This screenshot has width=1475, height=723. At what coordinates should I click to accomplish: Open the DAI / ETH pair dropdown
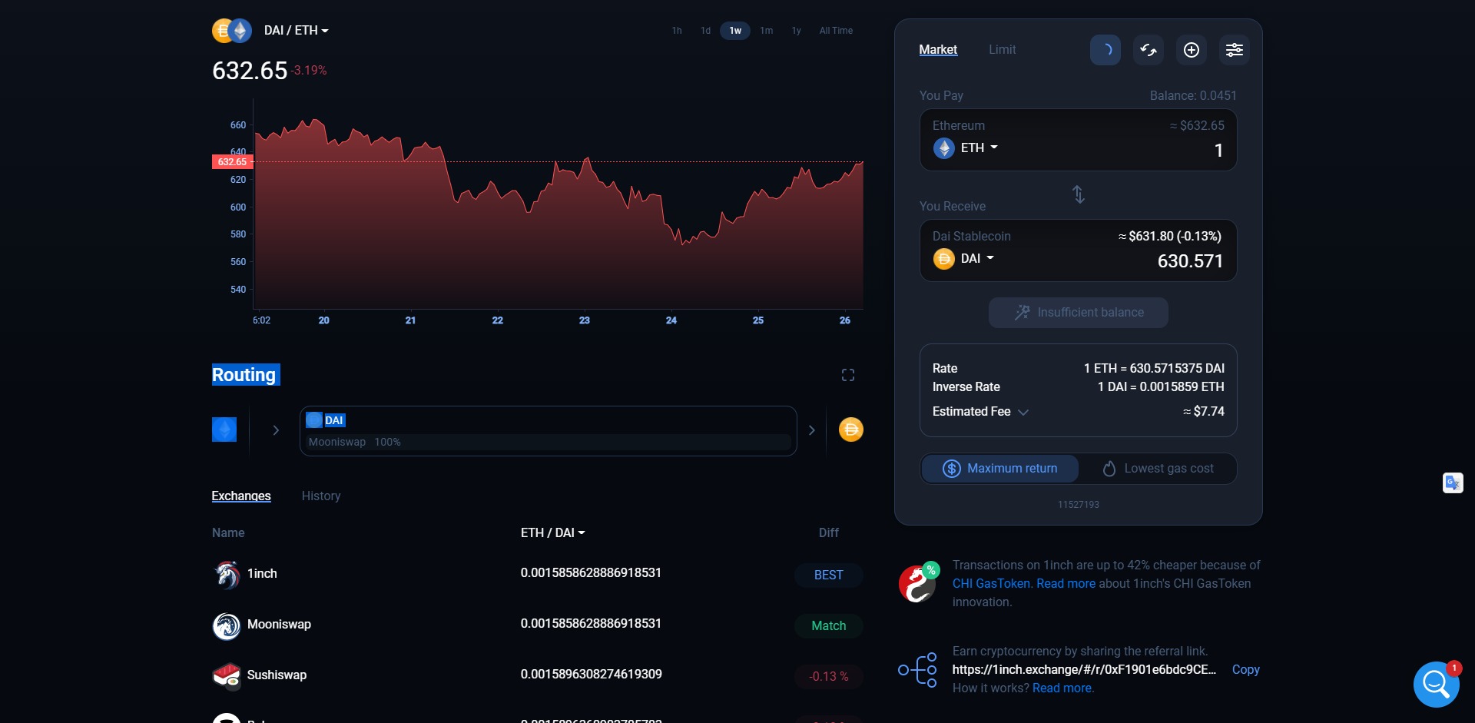click(297, 31)
